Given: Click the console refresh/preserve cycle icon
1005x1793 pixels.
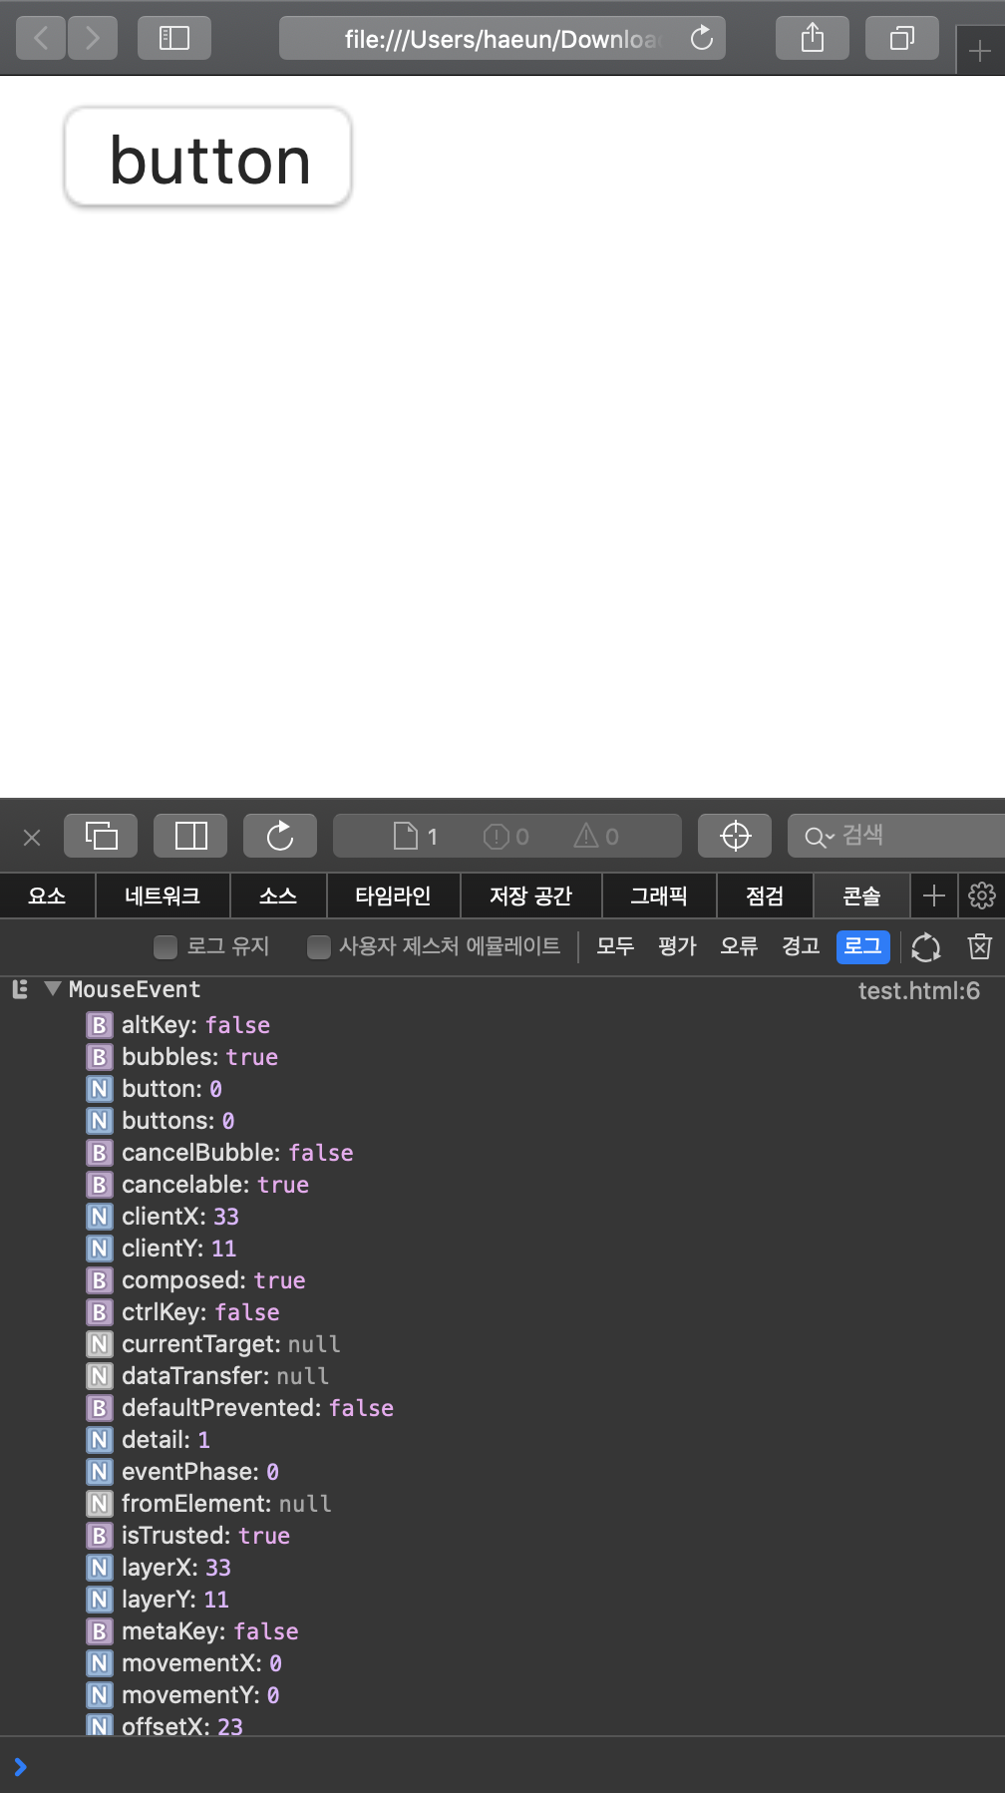Looking at the screenshot, I should [926, 946].
